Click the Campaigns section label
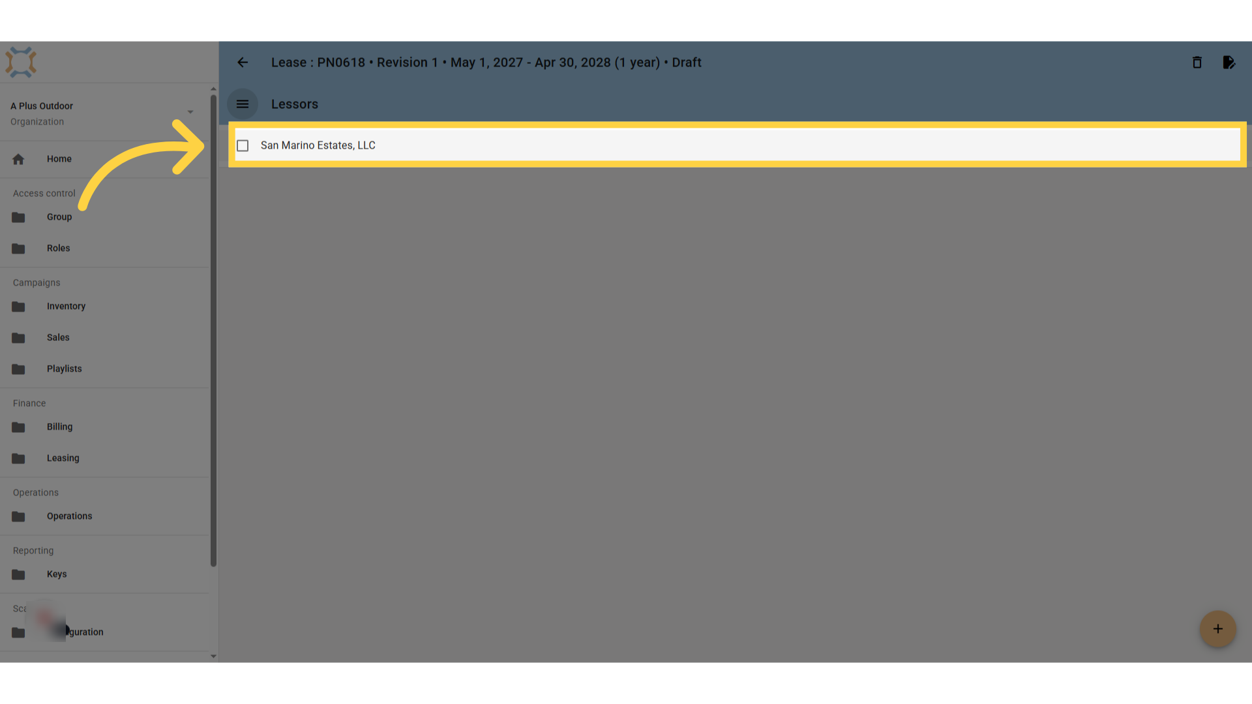1252x704 pixels. pos(37,283)
